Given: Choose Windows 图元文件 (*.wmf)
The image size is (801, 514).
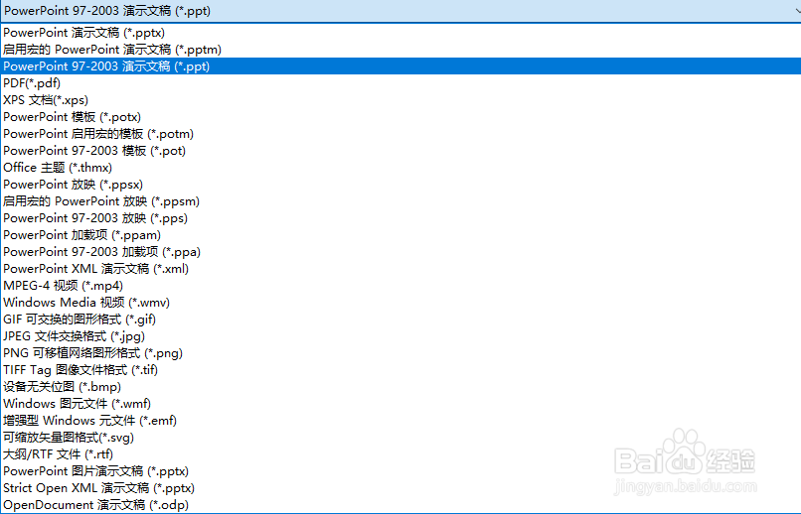Looking at the screenshot, I should [400, 403].
